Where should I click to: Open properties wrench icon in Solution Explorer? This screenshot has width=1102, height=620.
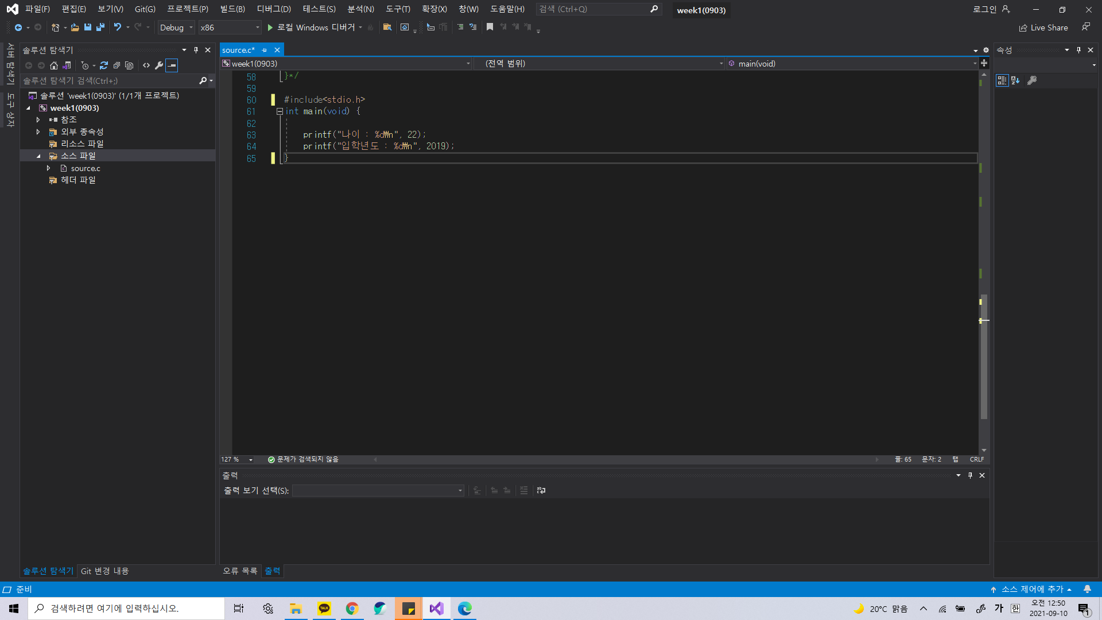(159, 65)
